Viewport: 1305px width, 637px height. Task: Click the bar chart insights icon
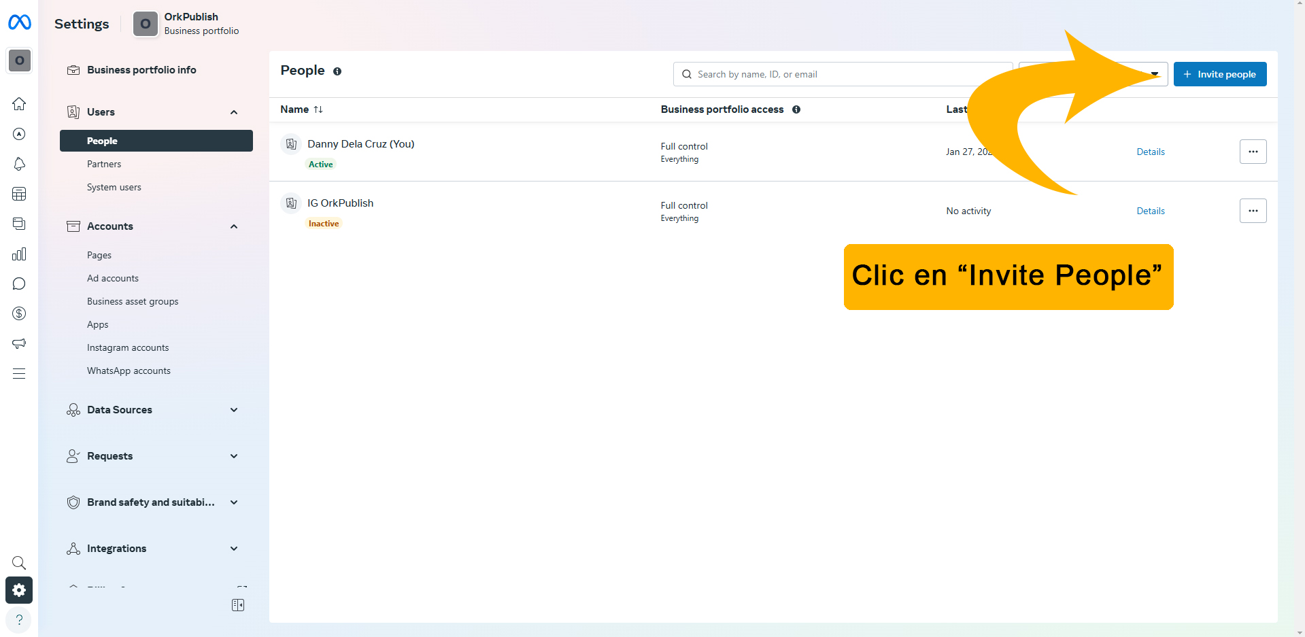(x=19, y=254)
